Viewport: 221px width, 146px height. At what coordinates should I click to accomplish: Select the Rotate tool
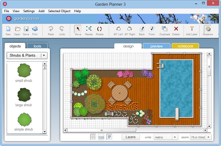(99, 31)
